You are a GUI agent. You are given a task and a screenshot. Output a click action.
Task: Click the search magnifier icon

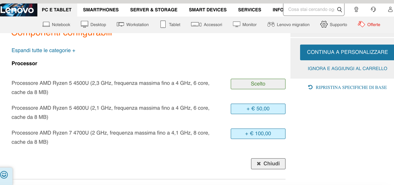tap(340, 10)
